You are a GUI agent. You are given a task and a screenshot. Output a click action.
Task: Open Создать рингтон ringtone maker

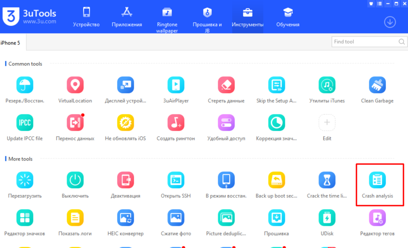coord(176,123)
